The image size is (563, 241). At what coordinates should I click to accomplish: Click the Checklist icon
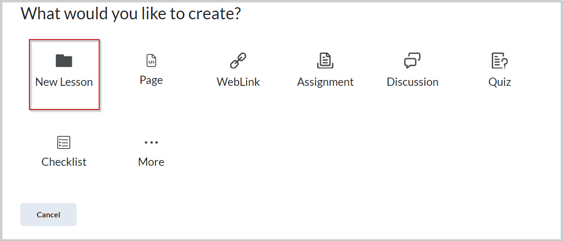(x=64, y=142)
